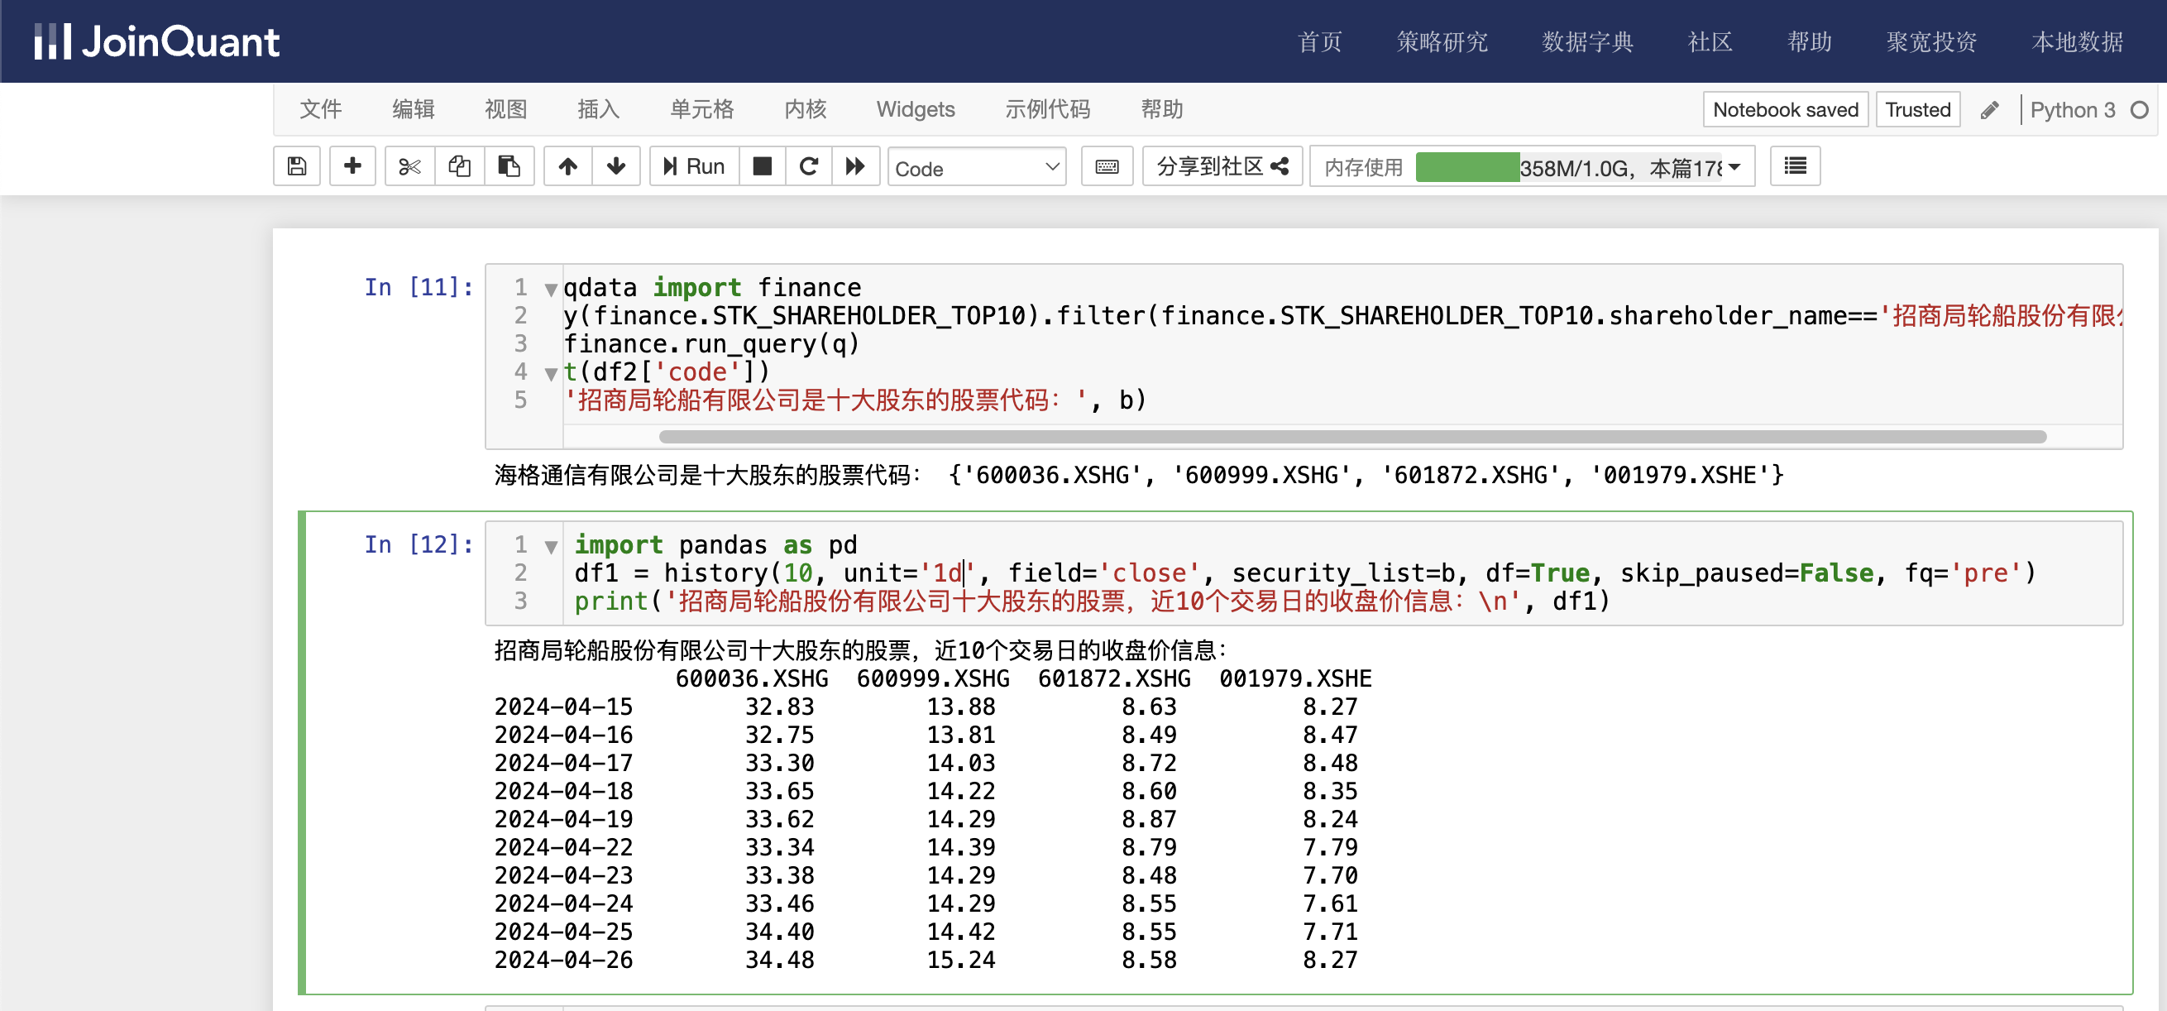Restart the kernel circular arrow icon
The width and height of the screenshot is (2167, 1011).
pos(808,166)
